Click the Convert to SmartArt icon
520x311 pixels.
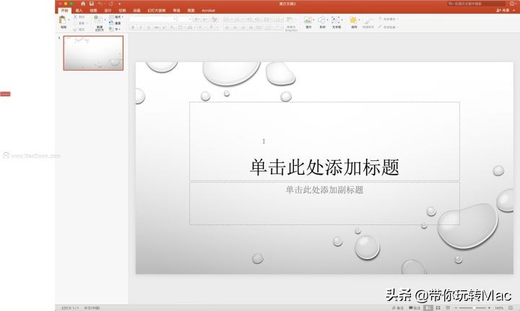tap(290, 20)
